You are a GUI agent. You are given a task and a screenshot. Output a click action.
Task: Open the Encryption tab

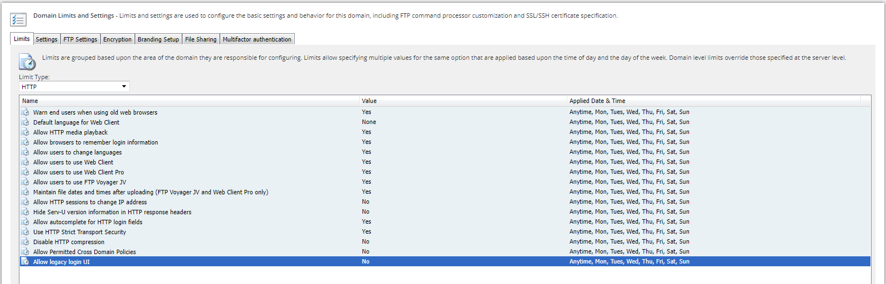click(117, 39)
